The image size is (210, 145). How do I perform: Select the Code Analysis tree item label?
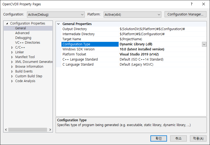pos(25,81)
